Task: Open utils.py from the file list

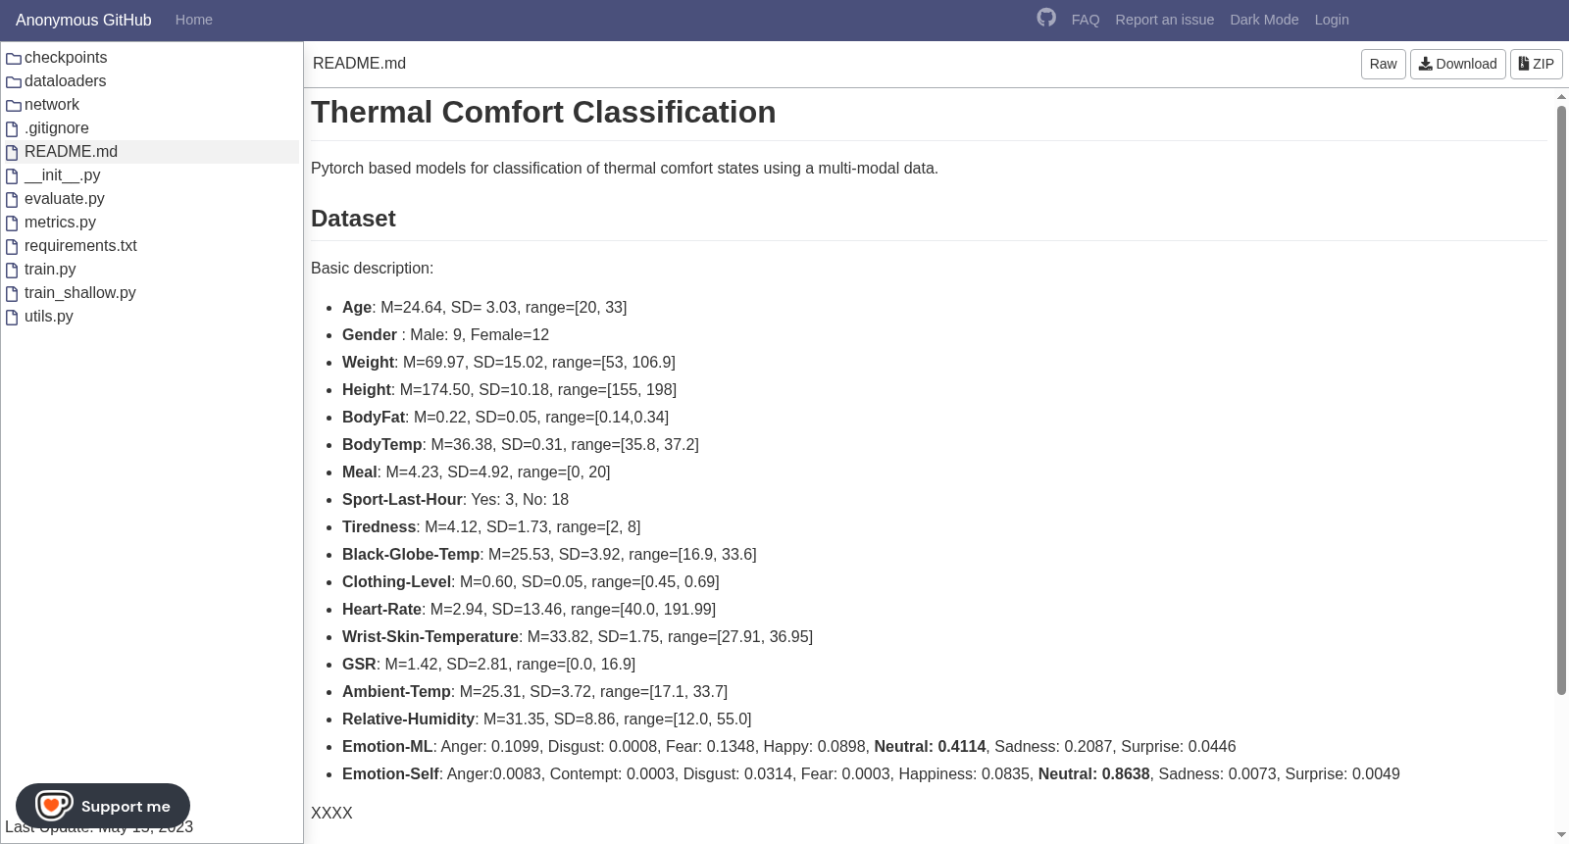Action: (x=49, y=317)
